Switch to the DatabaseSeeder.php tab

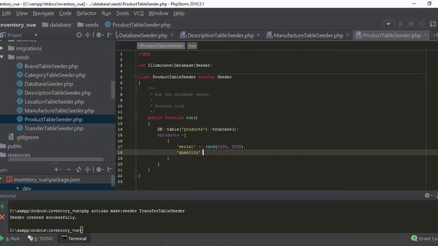pos(143,35)
